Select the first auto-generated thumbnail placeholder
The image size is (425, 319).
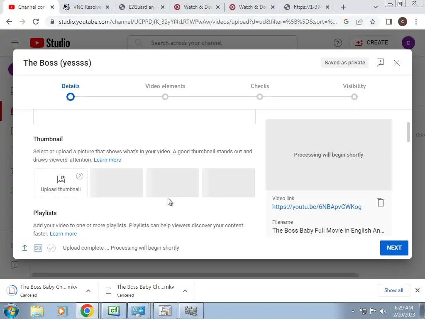[x=116, y=183]
